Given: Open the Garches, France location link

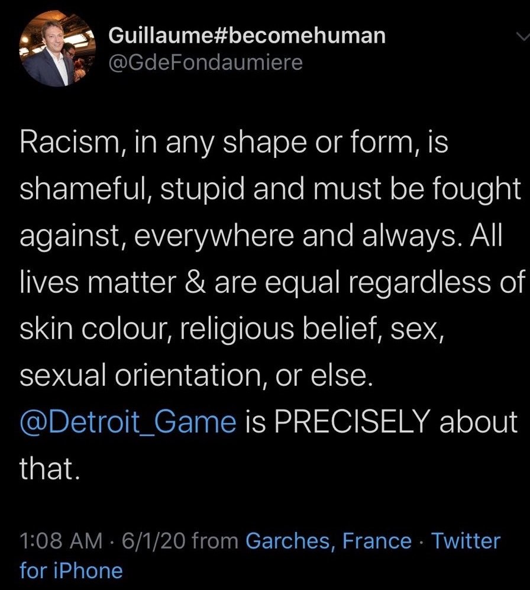Looking at the screenshot, I should pos(328,541).
